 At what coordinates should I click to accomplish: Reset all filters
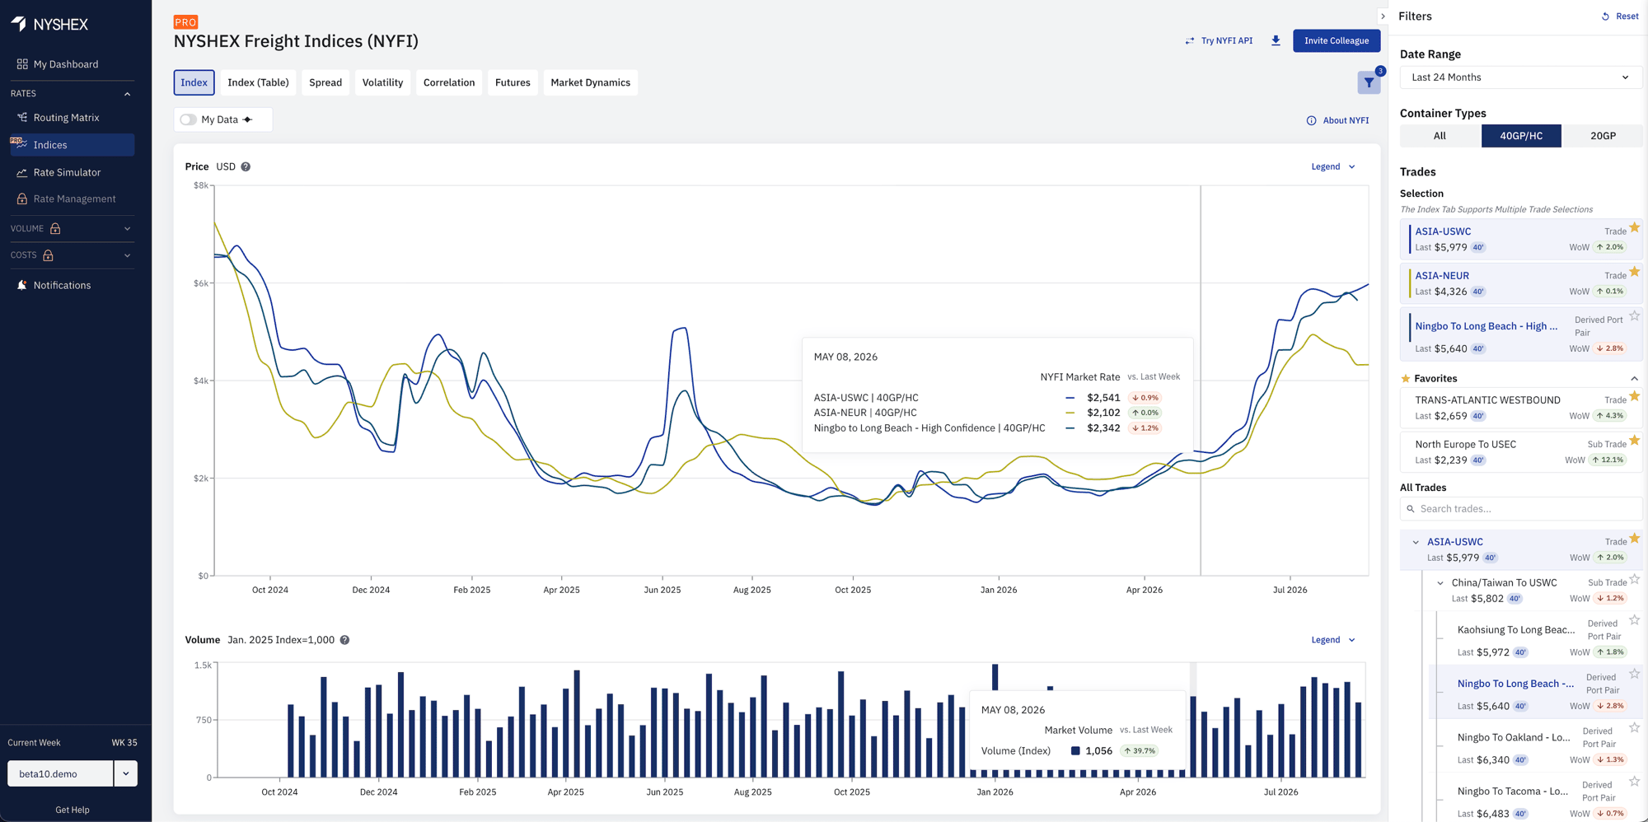[x=1620, y=16]
